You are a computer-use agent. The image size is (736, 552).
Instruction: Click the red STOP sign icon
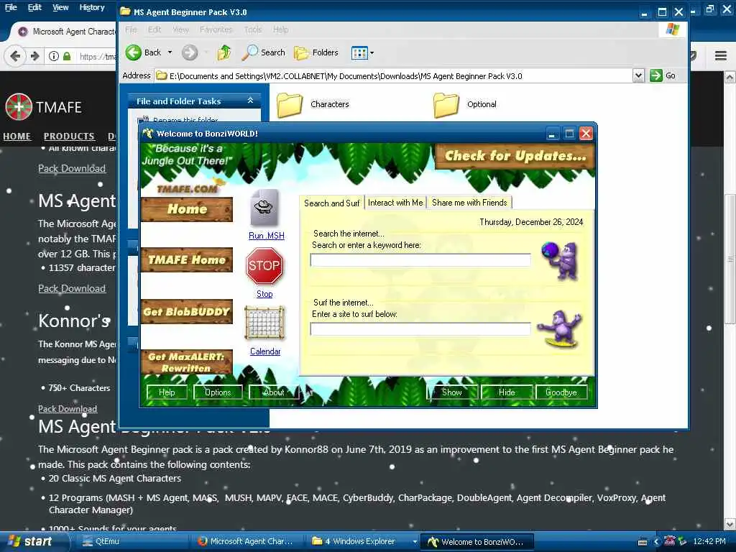[x=264, y=266]
